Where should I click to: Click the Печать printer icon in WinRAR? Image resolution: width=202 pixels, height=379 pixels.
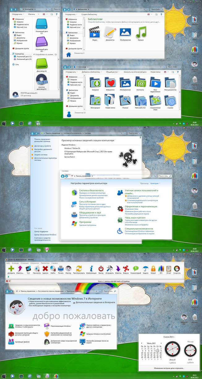coord(61,268)
